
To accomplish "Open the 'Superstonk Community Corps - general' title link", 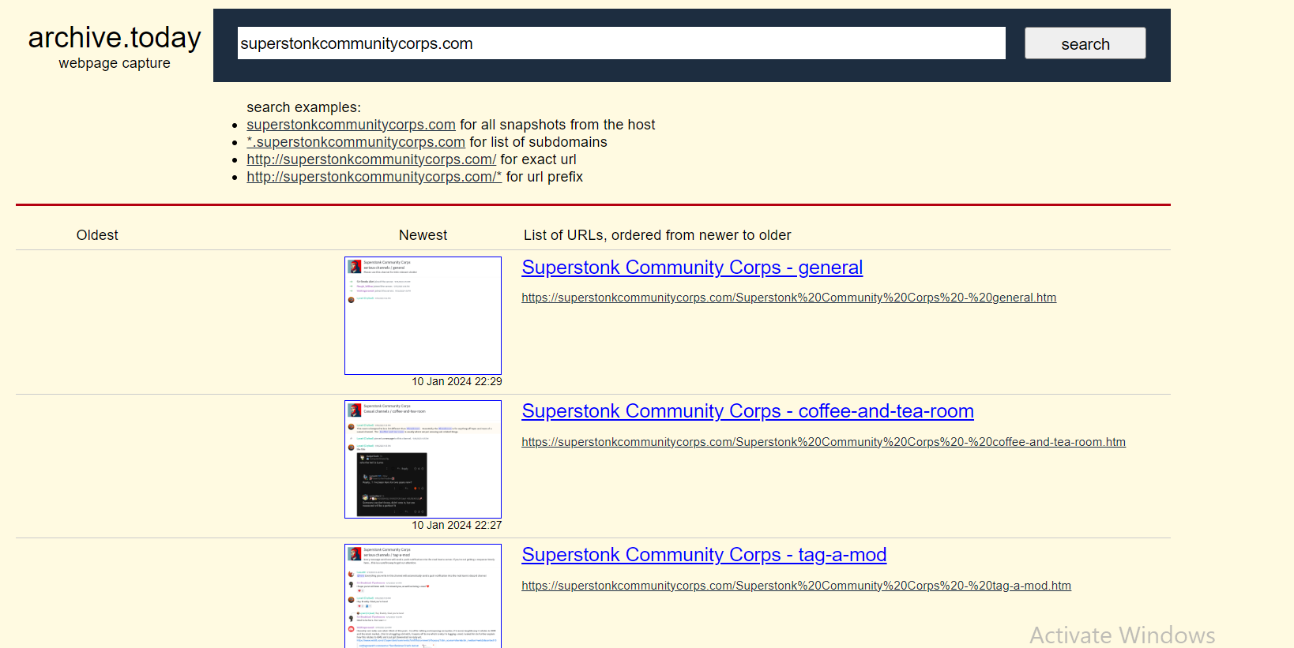I will pyautogui.click(x=692, y=268).
